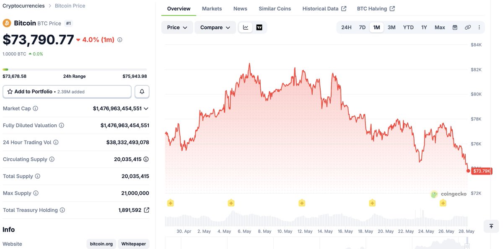
Task: Open the Compare dropdown
Action: click(215, 27)
